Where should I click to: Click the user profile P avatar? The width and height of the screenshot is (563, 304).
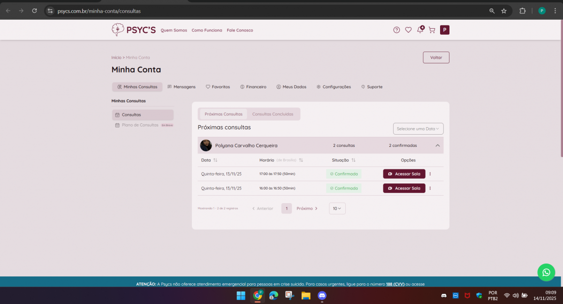click(444, 30)
